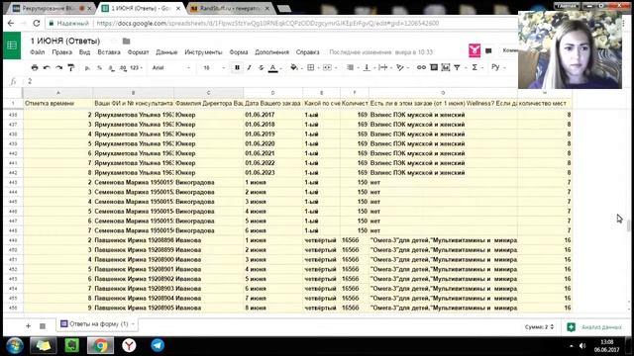Click the folder icon beside the title
Screen dimensions: 634x356
tap(127, 41)
